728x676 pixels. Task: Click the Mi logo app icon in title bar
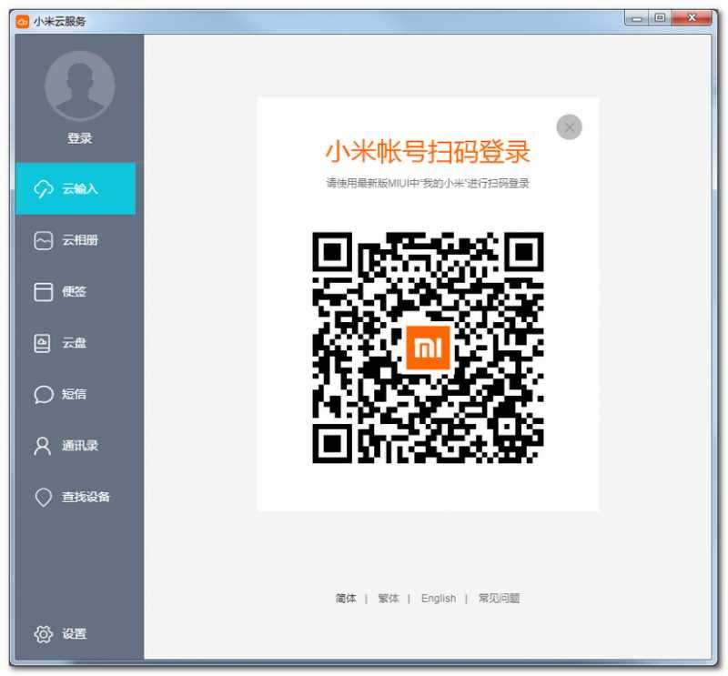coord(21,19)
